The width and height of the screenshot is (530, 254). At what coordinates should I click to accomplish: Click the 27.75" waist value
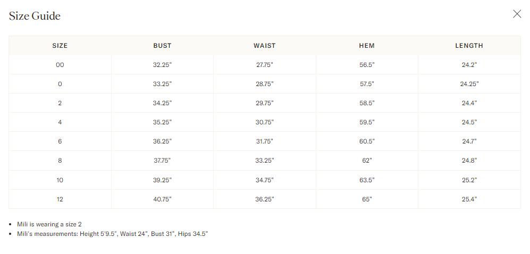point(265,65)
